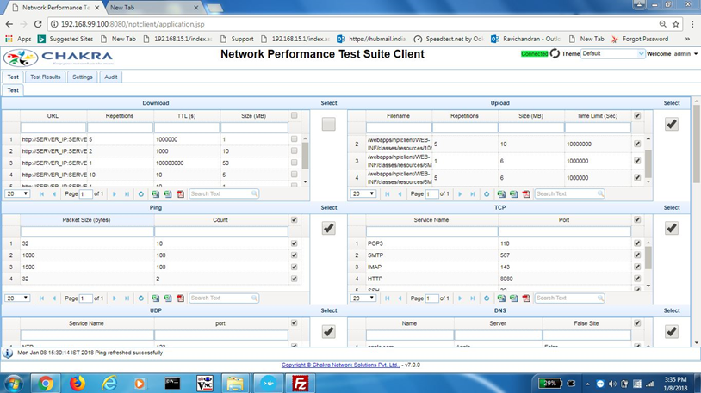Sort by TCP Service Name column header
Viewport: 701px width, 393px height.
pyautogui.click(x=431, y=220)
